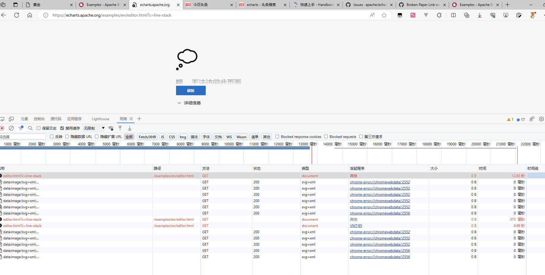Screen dimensions: 545x275
Task: Open the more tools plus menu in DevTools
Action: [139, 119]
